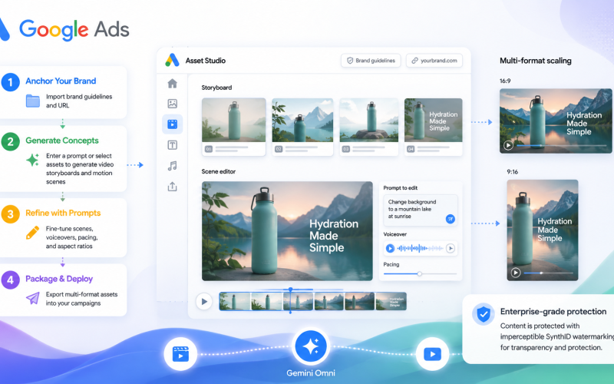Play the timeline with round play button
This screenshot has height=384, width=614.
pos(204,302)
